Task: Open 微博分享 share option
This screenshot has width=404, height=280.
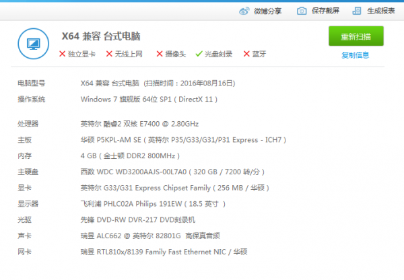Action: tap(268, 11)
